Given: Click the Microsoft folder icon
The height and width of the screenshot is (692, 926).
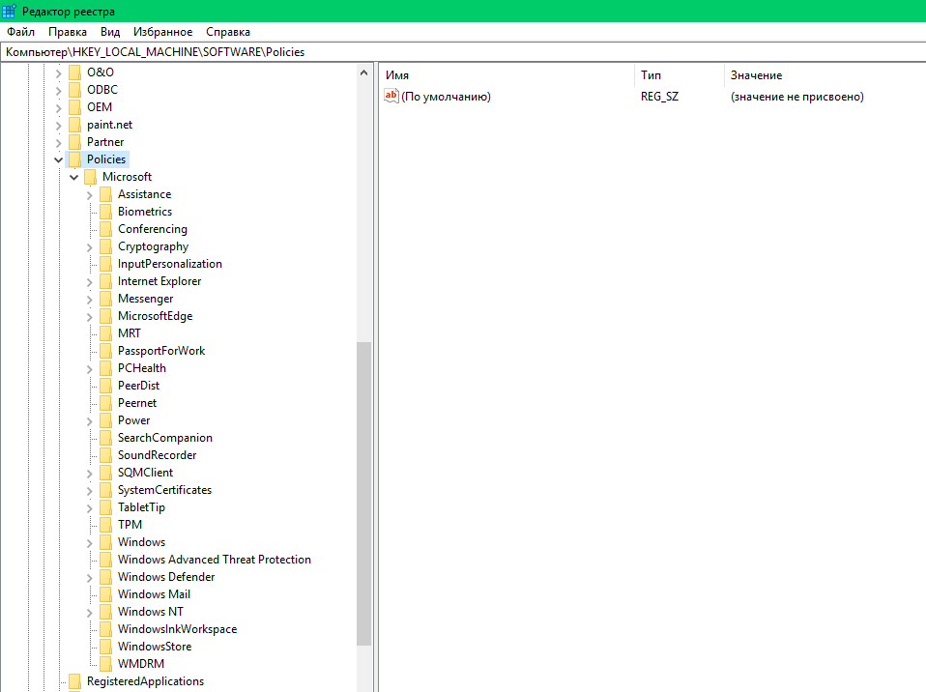Looking at the screenshot, I should click(90, 177).
